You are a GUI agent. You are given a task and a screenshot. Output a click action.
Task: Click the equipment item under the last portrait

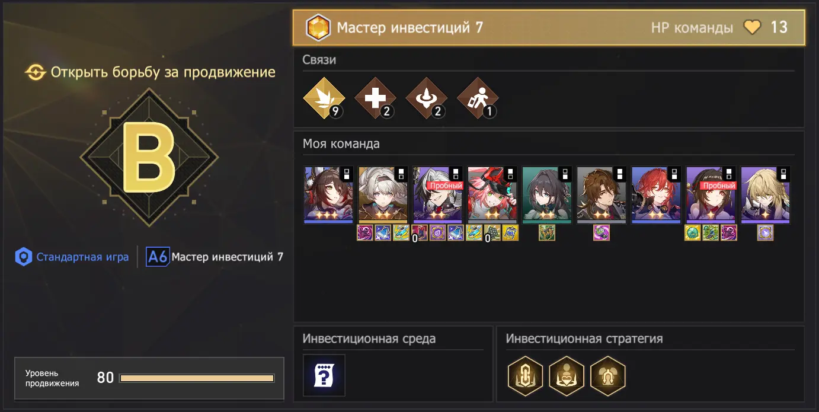(x=766, y=233)
